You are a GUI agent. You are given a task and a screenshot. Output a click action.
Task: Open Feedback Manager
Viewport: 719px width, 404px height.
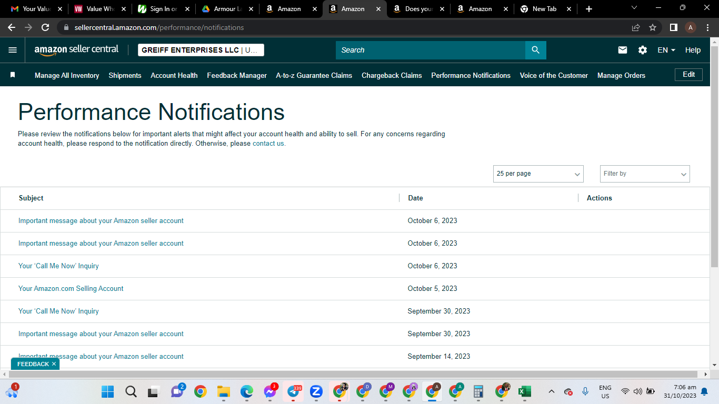click(237, 75)
